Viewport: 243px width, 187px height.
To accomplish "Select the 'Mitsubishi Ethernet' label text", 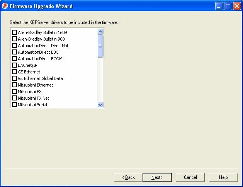I will coord(36,85).
